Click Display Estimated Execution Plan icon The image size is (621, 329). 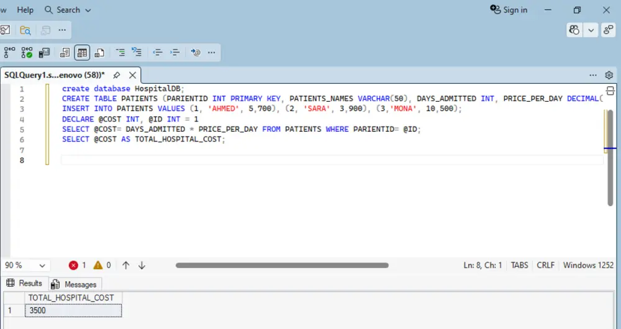[9, 52]
